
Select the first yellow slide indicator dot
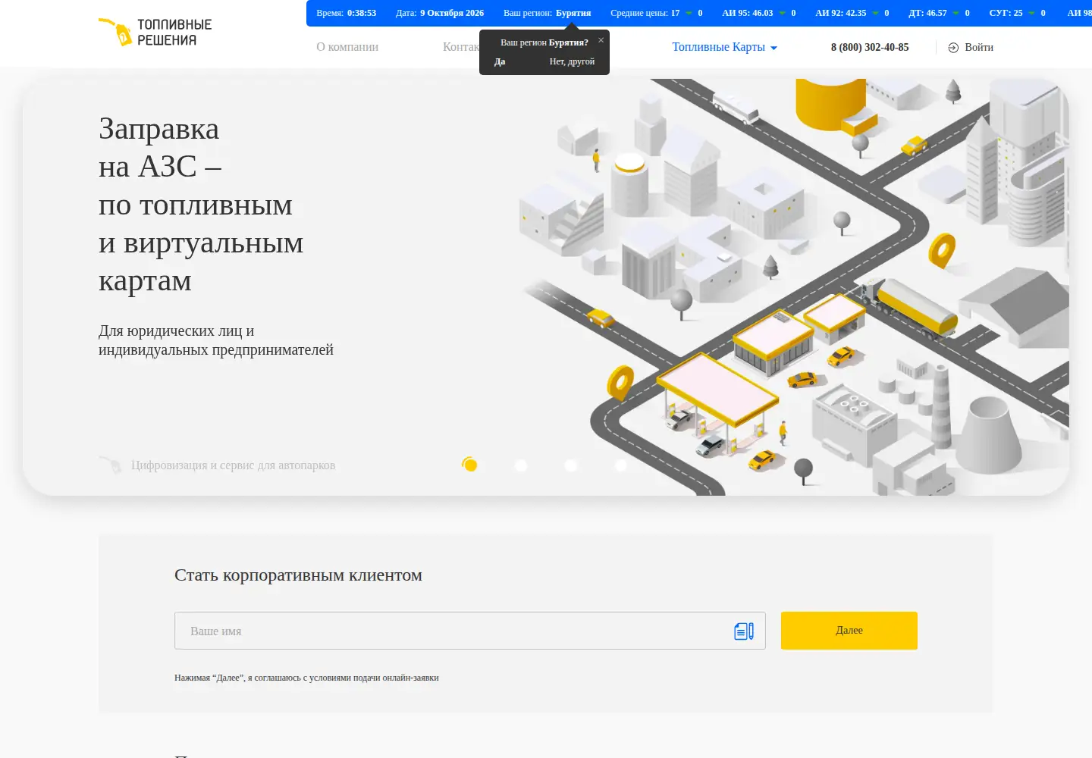point(470,465)
